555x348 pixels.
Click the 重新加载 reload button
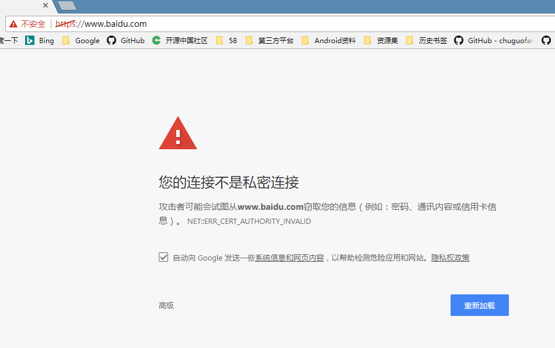[480, 305]
